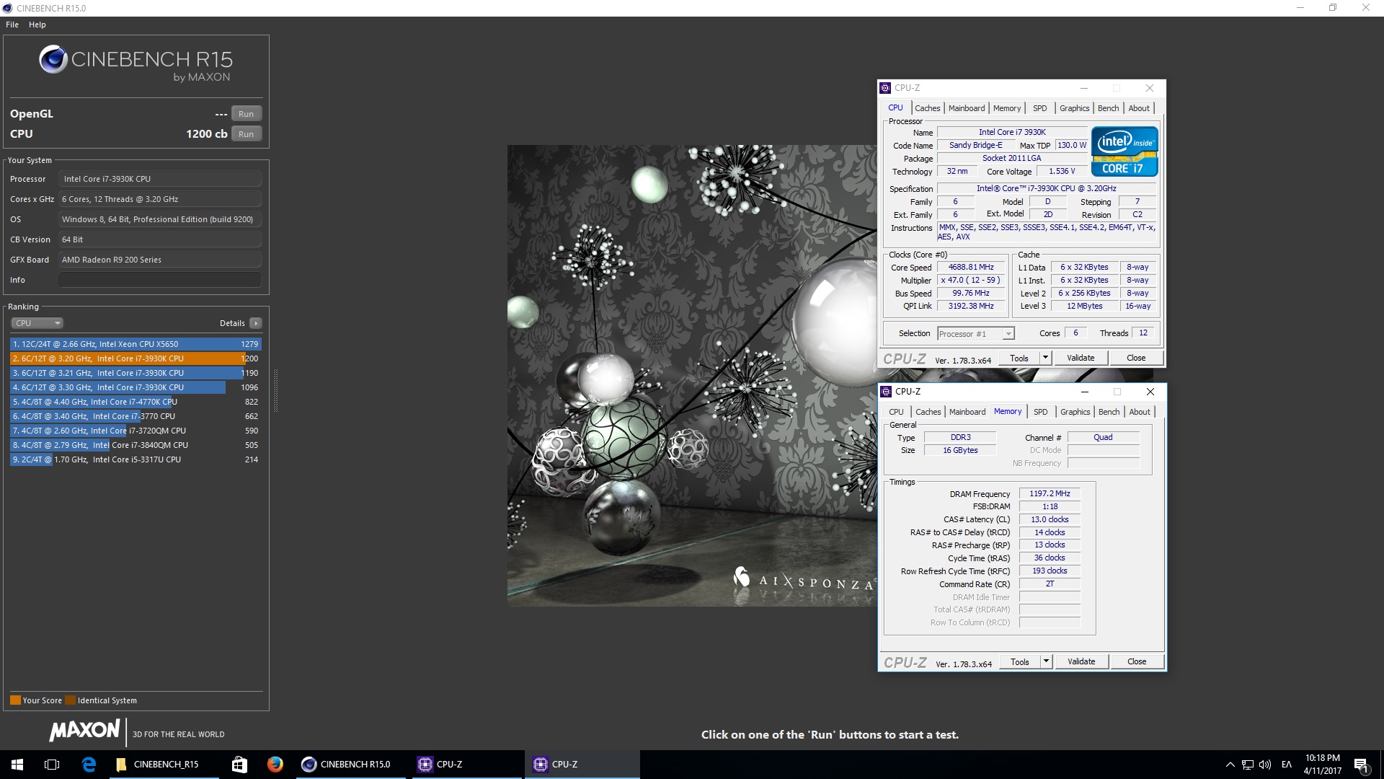Click the DRAM Frequency value 1197.2 MHz
The width and height of the screenshot is (1384, 779).
point(1050,493)
